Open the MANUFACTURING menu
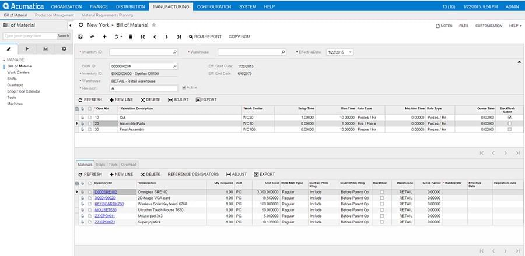The height and width of the screenshot is (256, 525). (171, 6)
